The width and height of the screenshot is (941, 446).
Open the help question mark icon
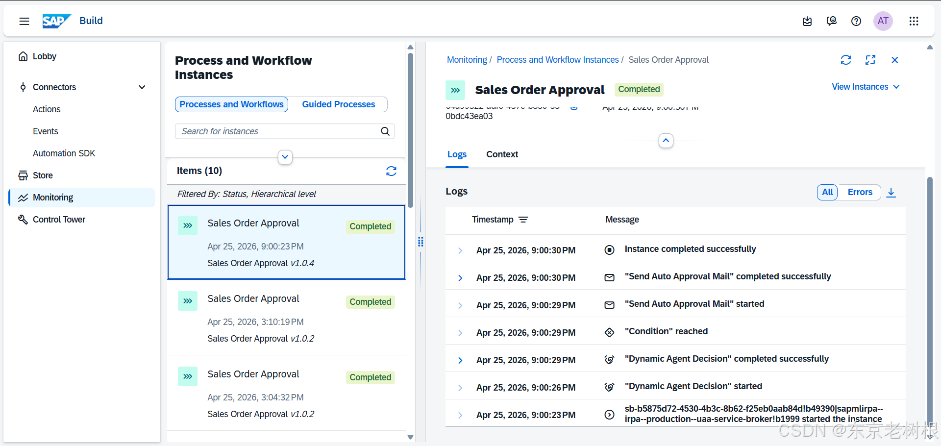(856, 21)
